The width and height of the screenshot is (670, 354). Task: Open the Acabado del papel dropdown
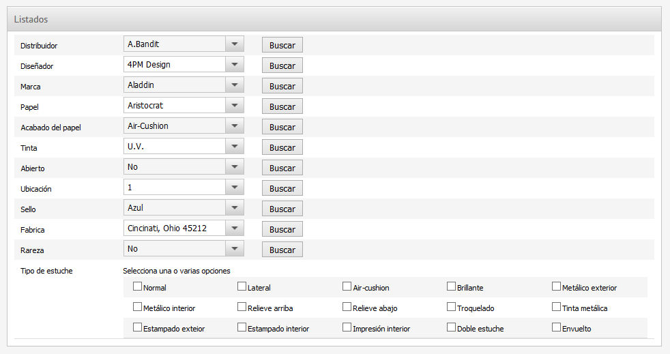point(184,126)
